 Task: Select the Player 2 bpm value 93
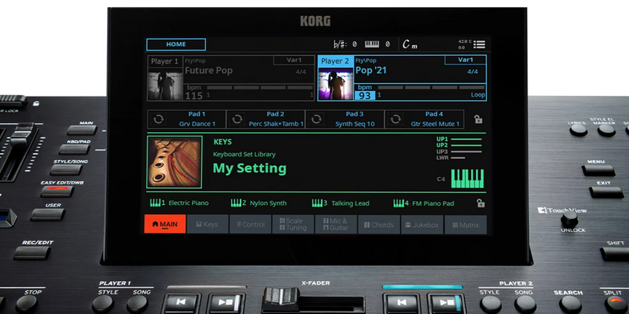click(365, 96)
